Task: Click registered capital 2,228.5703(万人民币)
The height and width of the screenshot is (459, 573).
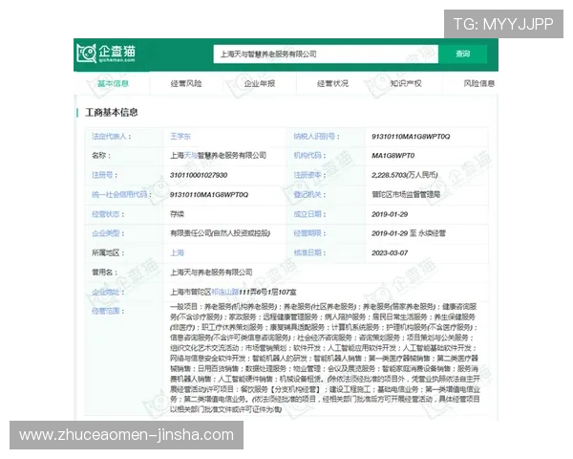Action: (405, 175)
